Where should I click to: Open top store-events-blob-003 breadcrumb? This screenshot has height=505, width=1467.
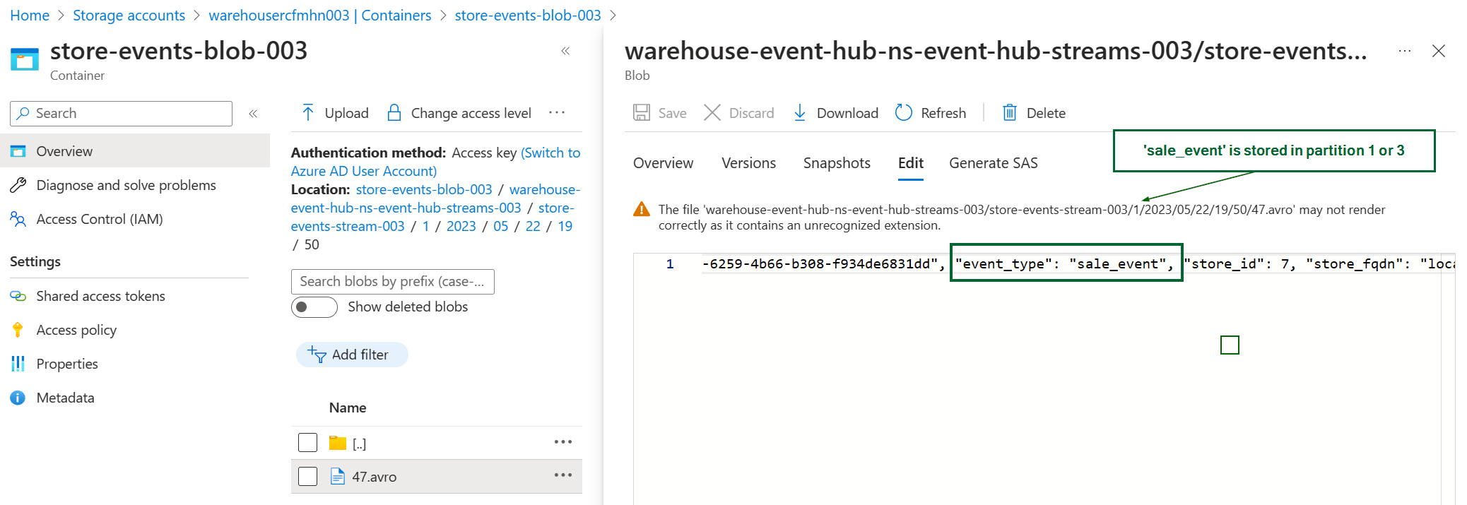point(528,16)
